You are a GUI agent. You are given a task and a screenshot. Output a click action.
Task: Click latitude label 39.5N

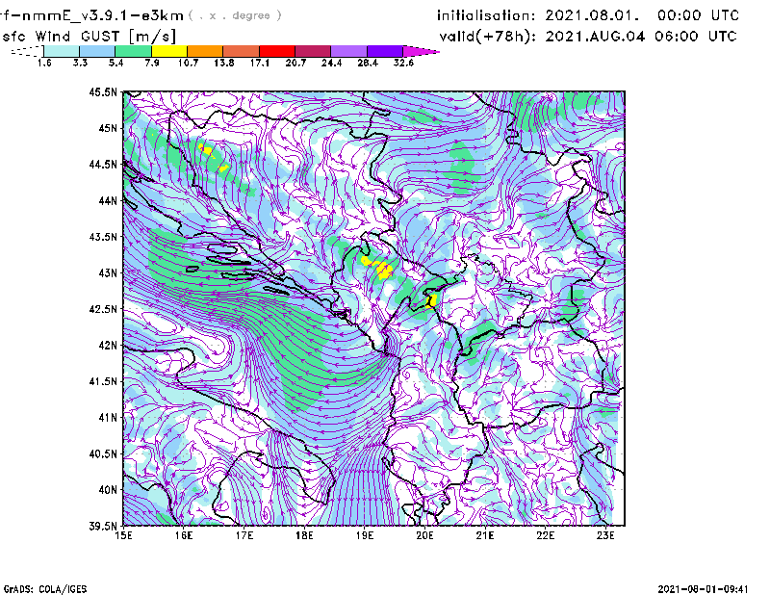coord(103,527)
